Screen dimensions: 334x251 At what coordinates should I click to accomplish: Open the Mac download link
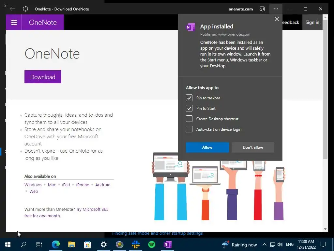tap(52, 185)
